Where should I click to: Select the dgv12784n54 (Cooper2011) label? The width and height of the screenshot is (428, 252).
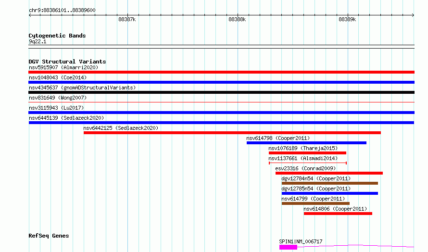coord(316,178)
